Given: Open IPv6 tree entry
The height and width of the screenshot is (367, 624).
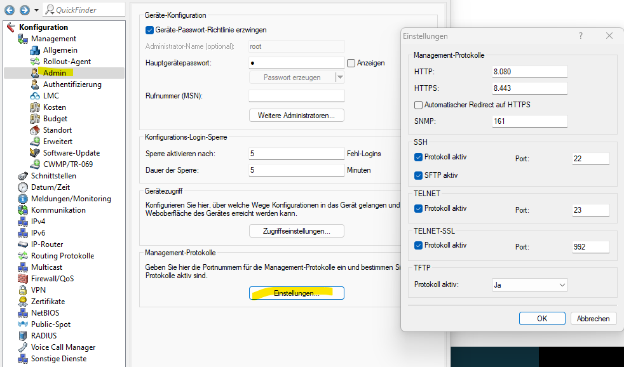Looking at the screenshot, I should pos(38,233).
